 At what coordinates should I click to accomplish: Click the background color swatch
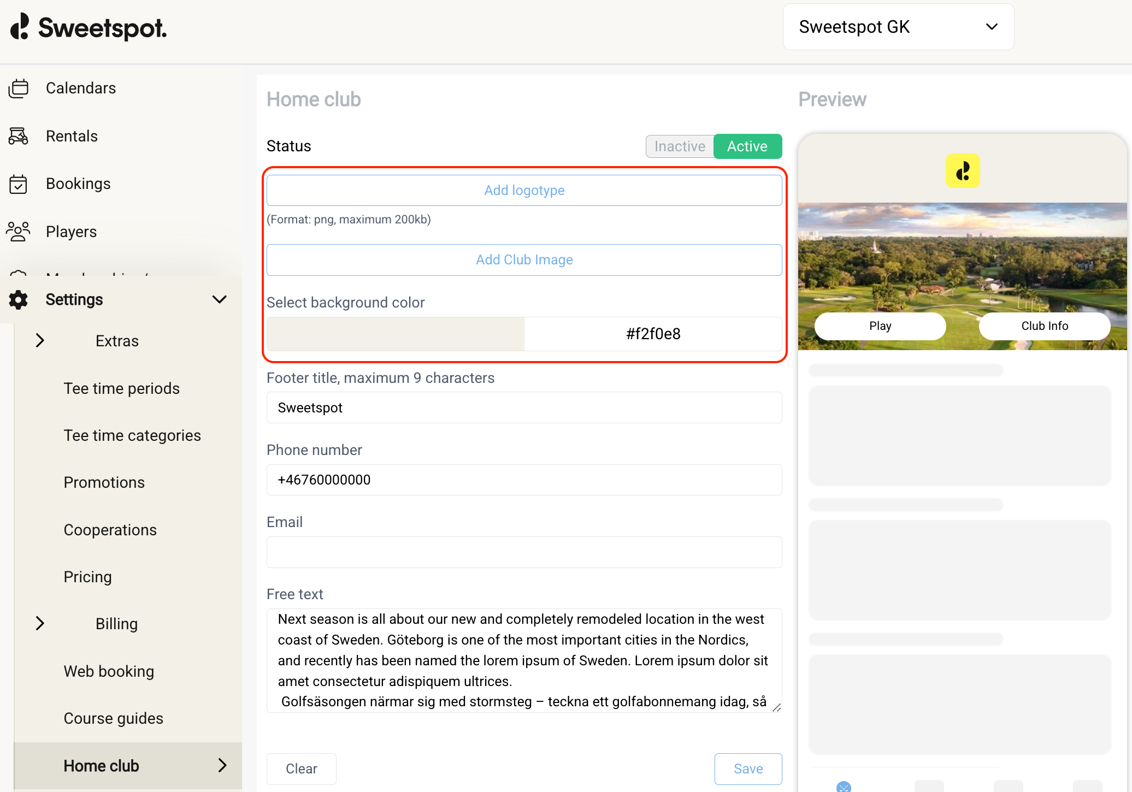tap(396, 334)
